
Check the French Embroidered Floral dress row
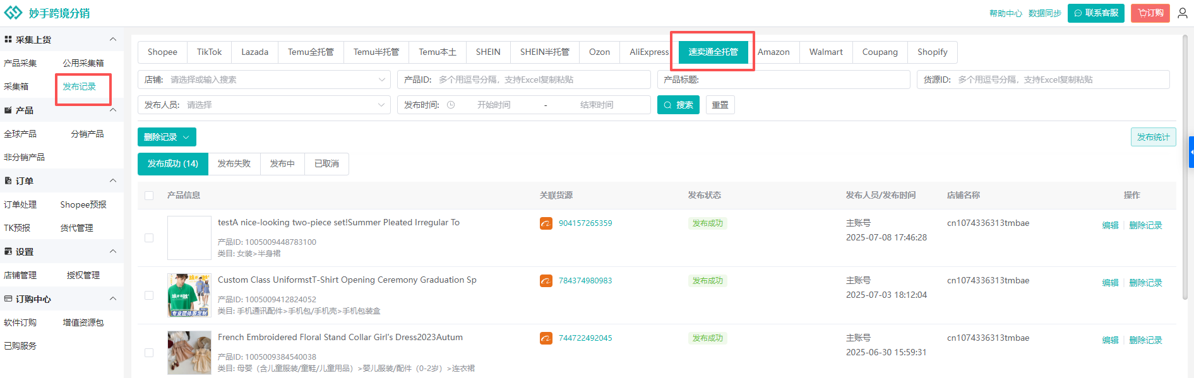tap(149, 353)
